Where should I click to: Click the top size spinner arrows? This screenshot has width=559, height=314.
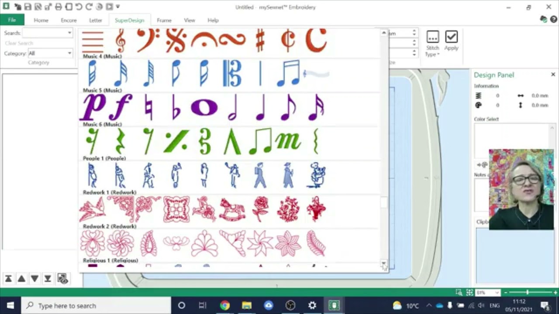(414, 33)
